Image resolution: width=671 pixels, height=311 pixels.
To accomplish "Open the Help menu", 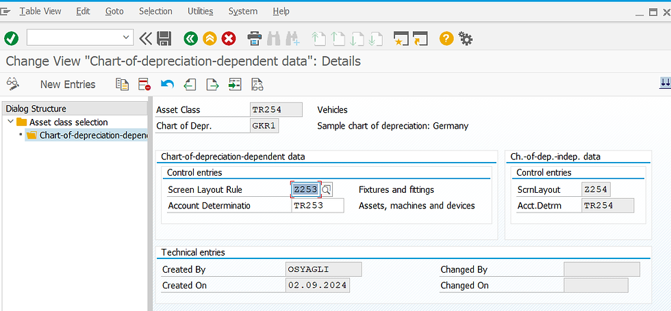I will point(281,12).
